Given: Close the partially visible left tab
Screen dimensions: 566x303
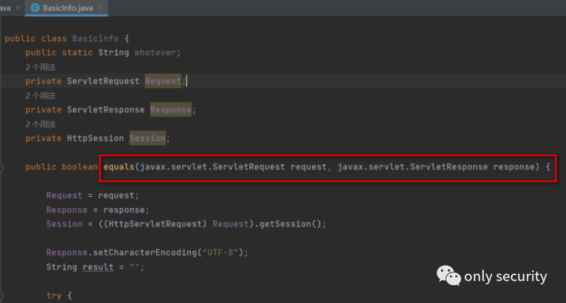Looking at the screenshot, I should click(18, 7).
